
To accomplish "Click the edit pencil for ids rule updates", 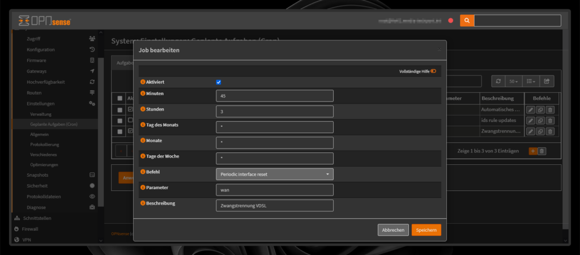I will point(530,120).
